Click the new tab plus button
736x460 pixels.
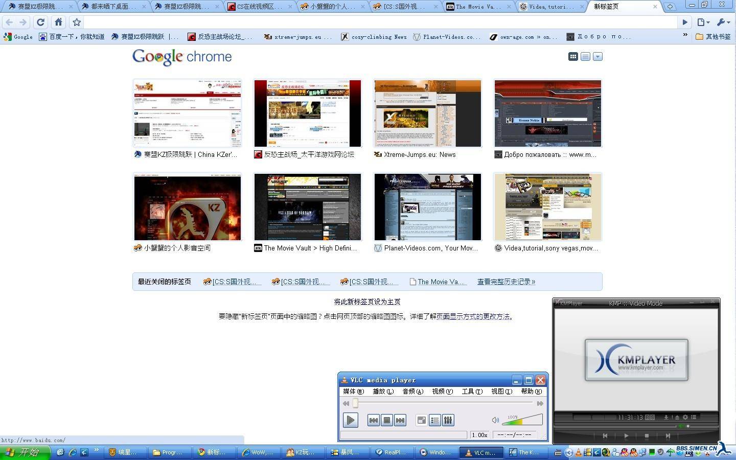point(670,7)
